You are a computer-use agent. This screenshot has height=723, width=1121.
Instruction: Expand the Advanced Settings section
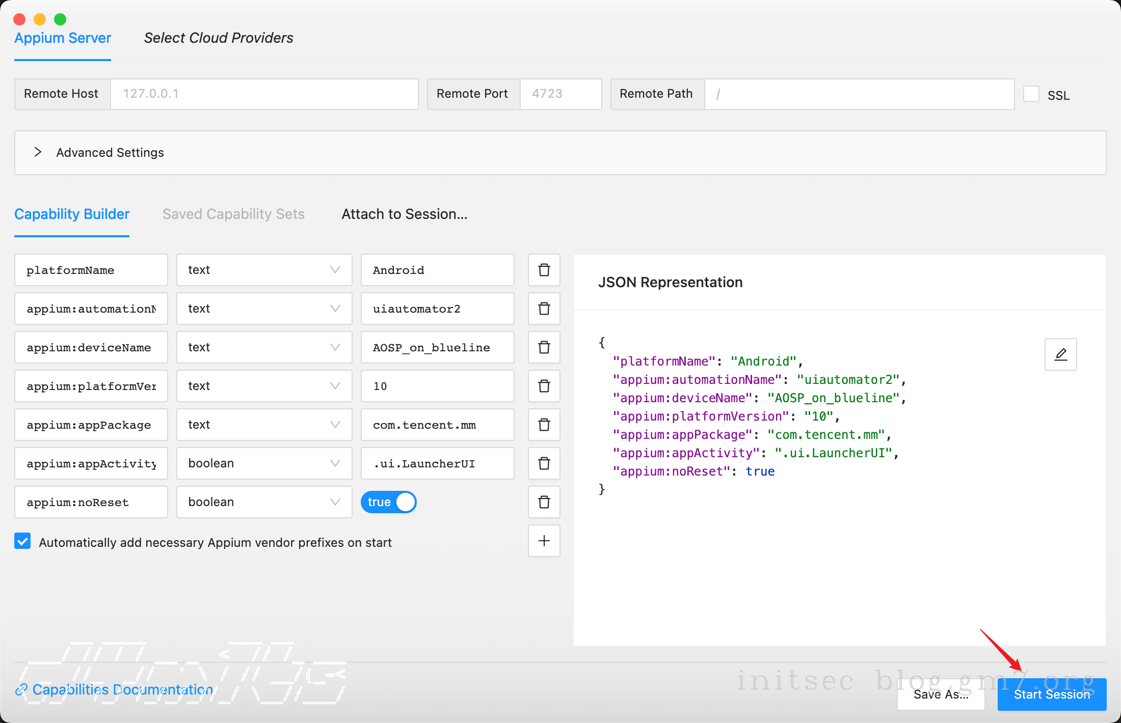(x=110, y=153)
